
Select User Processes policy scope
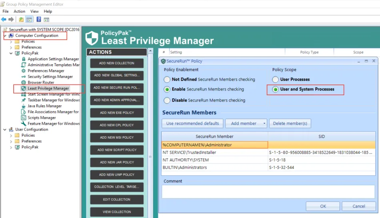(x=275, y=79)
